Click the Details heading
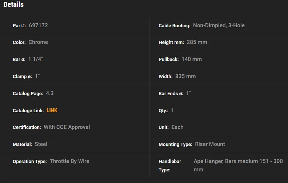 [x=13, y=5]
